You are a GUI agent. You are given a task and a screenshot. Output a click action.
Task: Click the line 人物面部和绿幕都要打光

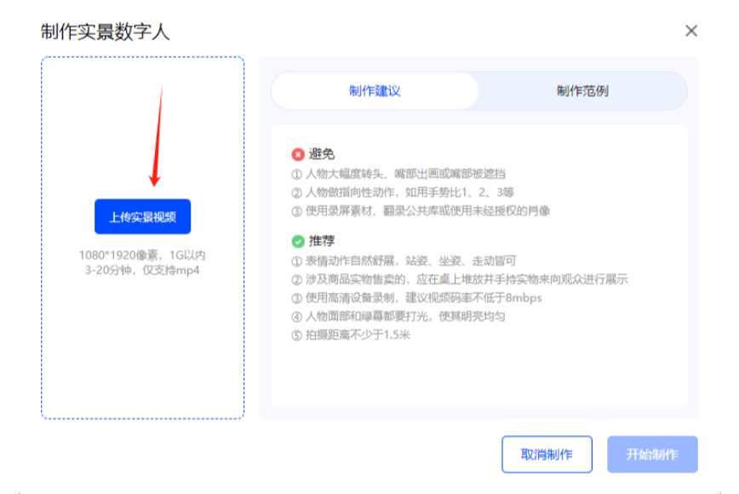398,316
